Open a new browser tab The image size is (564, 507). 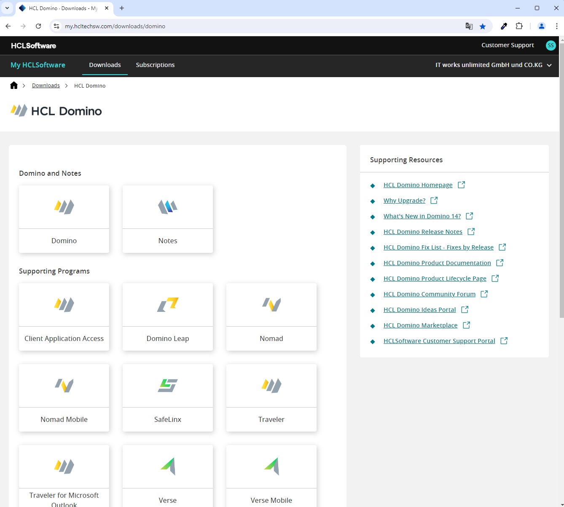122,8
